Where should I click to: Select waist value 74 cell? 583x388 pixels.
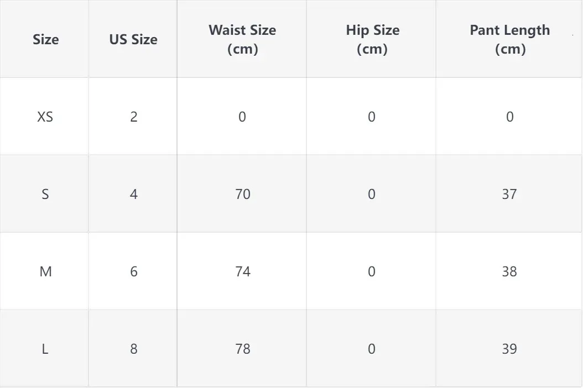[x=242, y=271]
